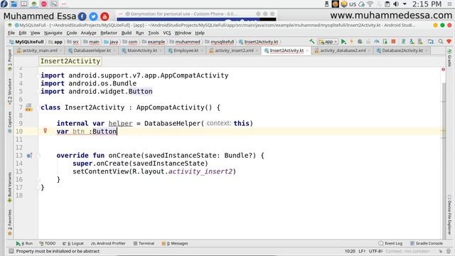Open the LF line separator selector
The width and height of the screenshot is (455, 256).
pos(362,251)
